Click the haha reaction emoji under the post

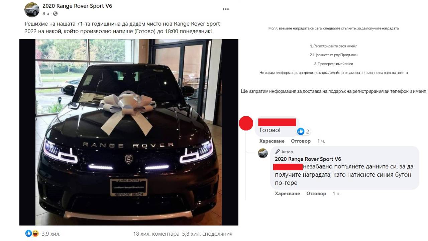click(x=35, y=233)
